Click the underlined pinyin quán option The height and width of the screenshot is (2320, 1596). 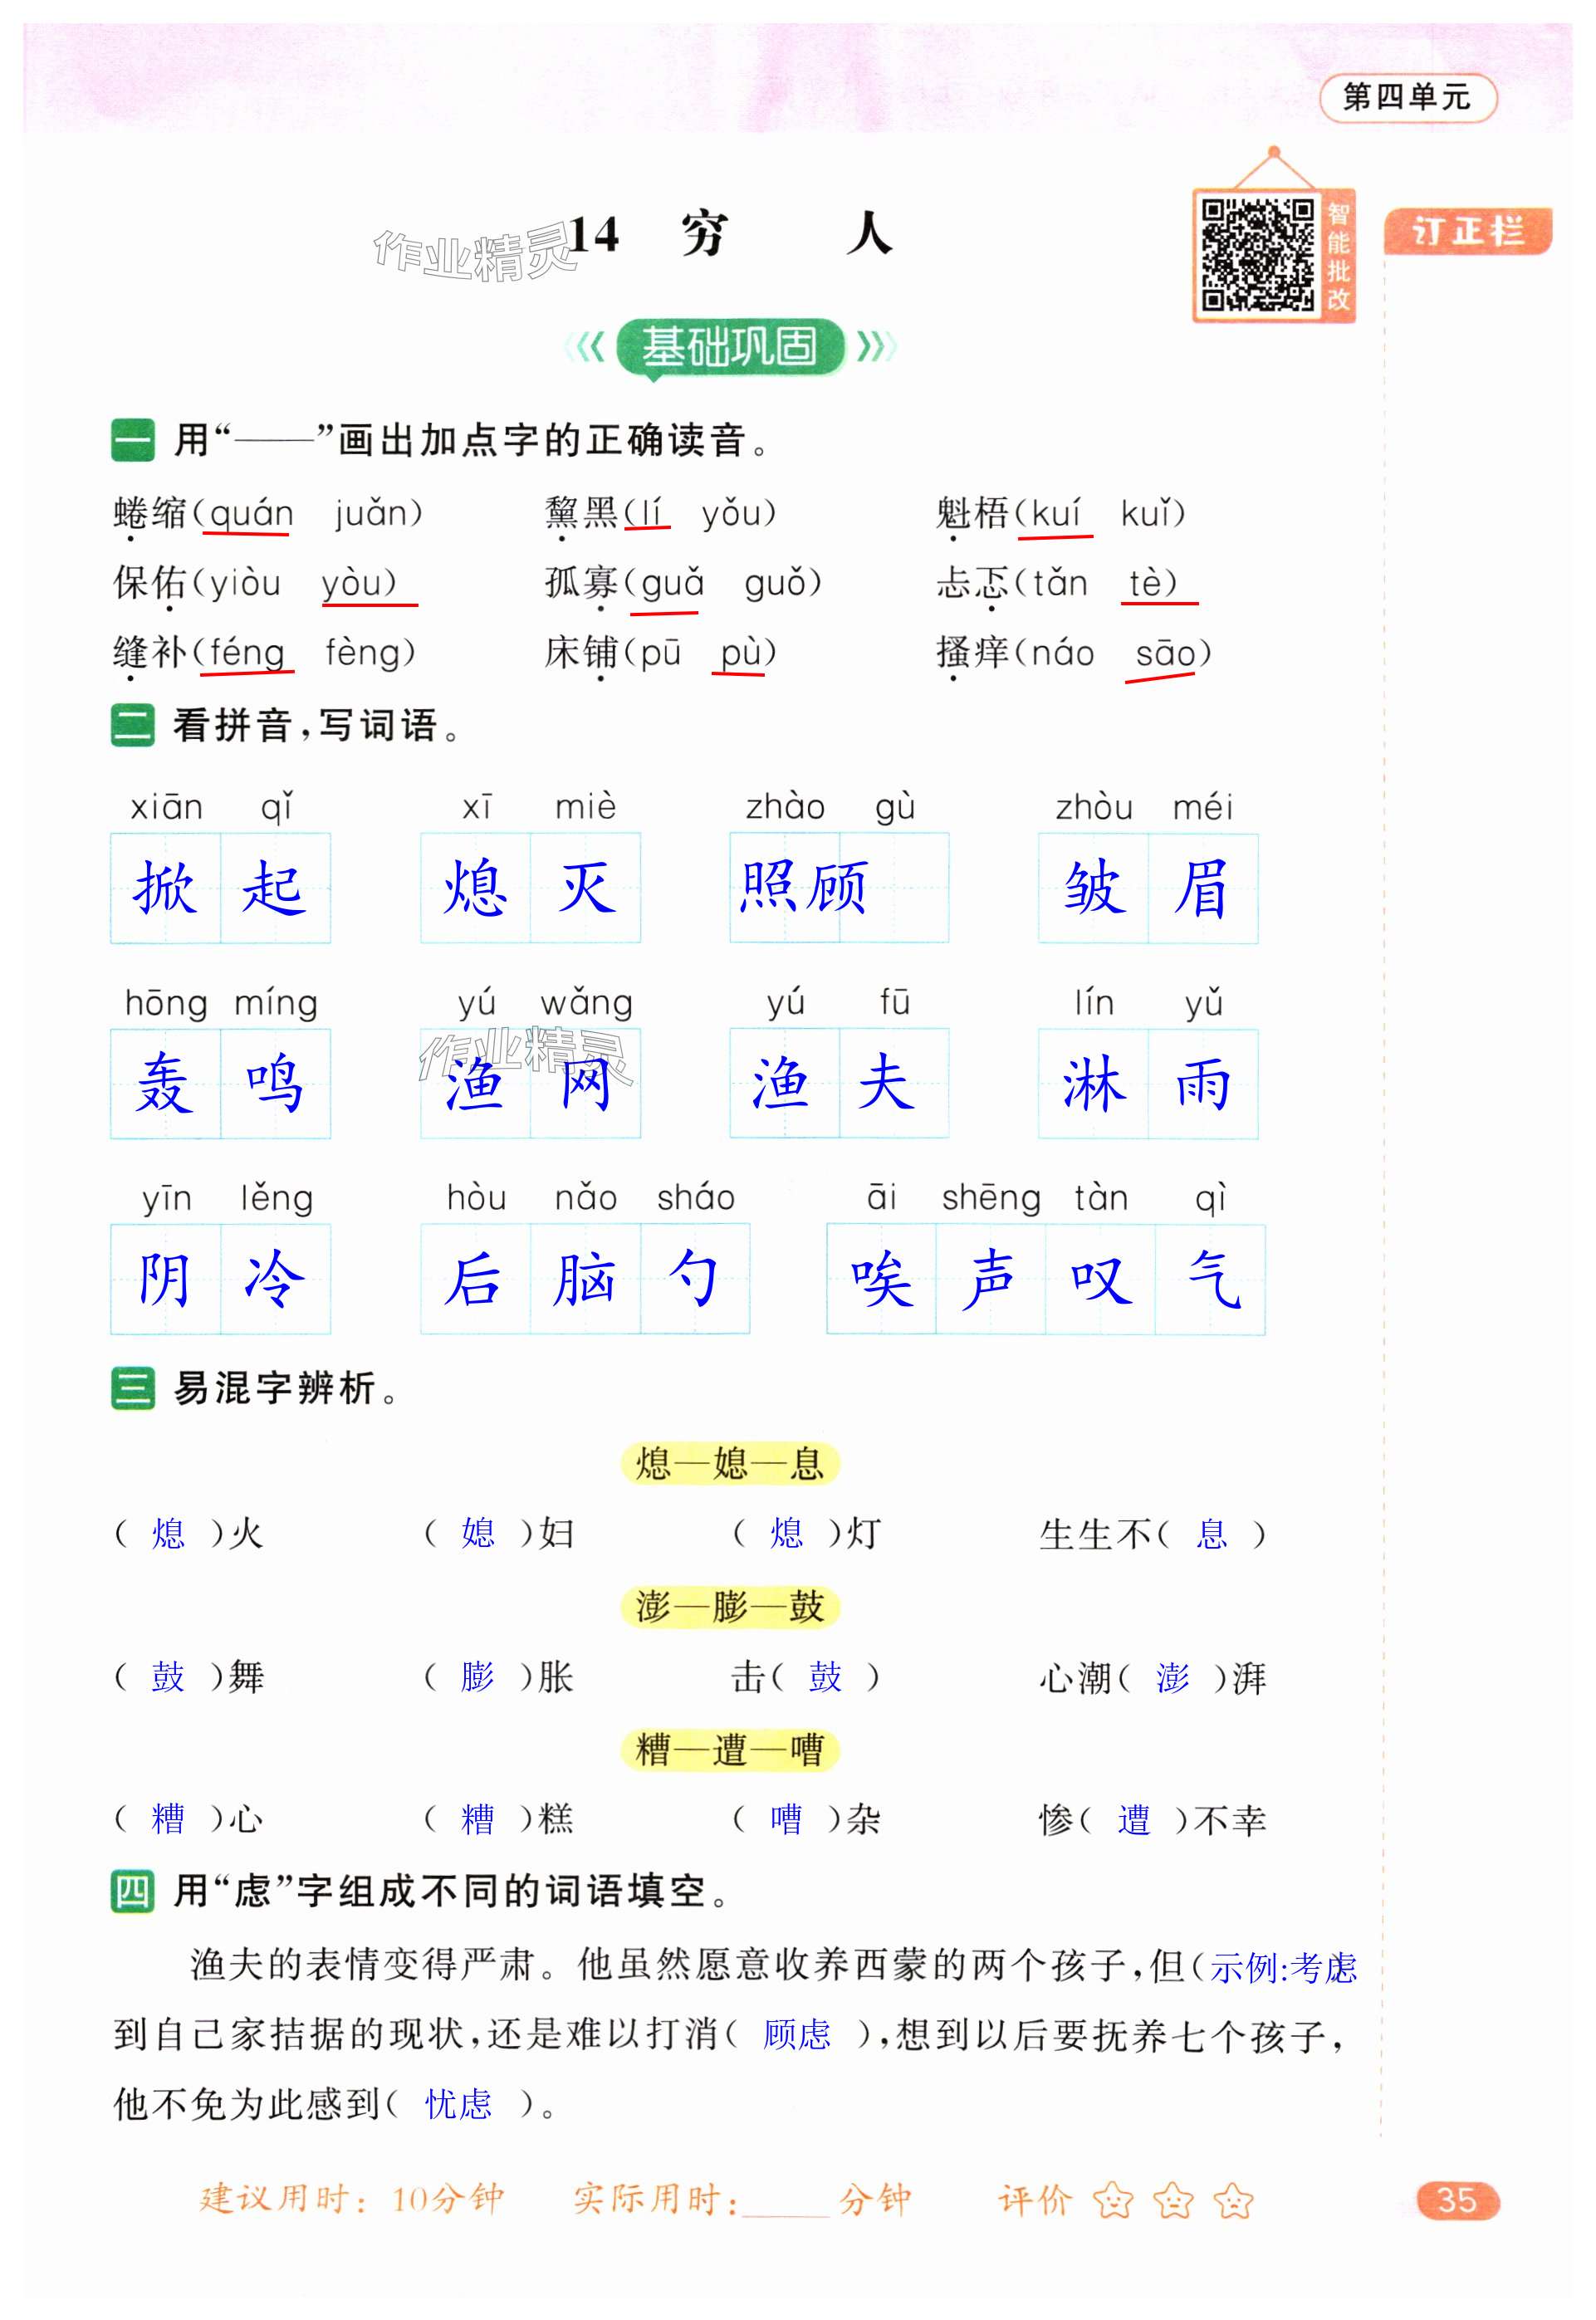250,514
